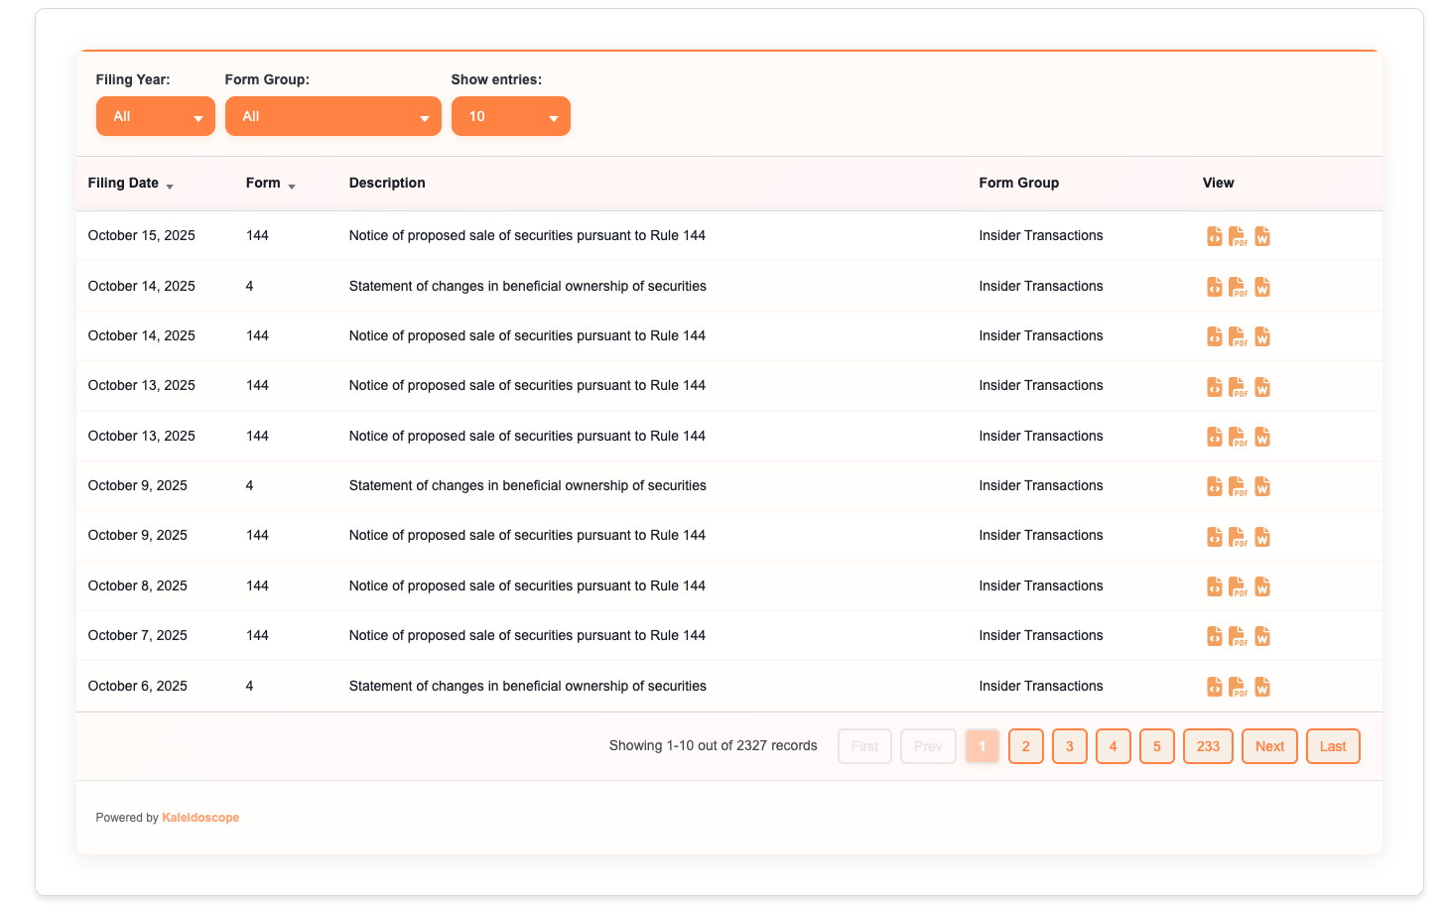View PDF of October 13 Rule 144 notice
The image size is (1445, 909).
pos(1239,387)
